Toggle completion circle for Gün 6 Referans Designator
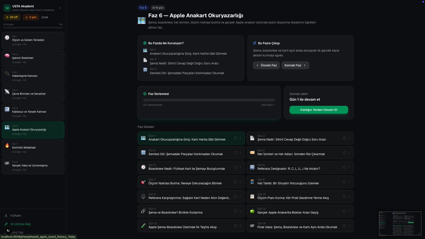 [344, 167]
